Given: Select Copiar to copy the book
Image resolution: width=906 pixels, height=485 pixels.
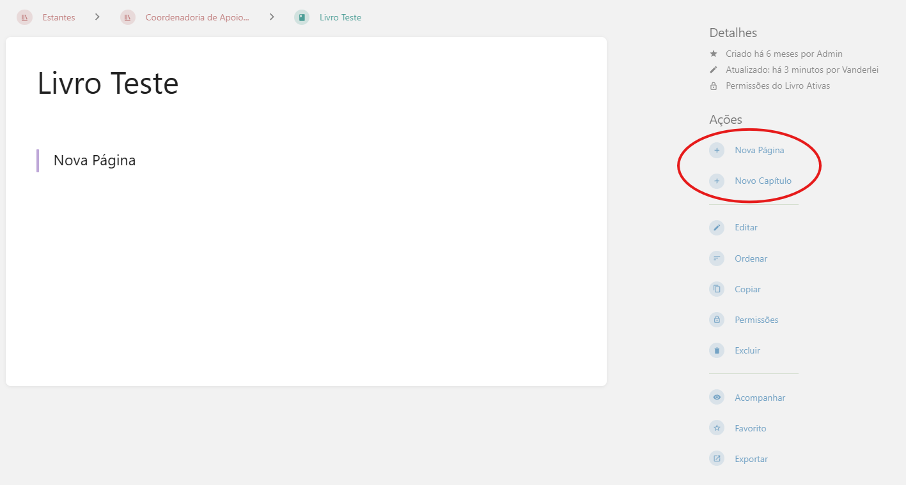Looking at the screenshot, I should (x=747, y=289).
